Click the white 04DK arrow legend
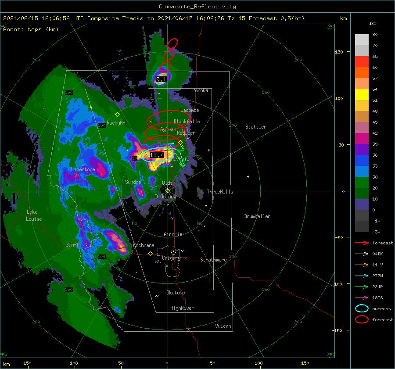This screenshot has width=395, height=369. pos(362,254)
